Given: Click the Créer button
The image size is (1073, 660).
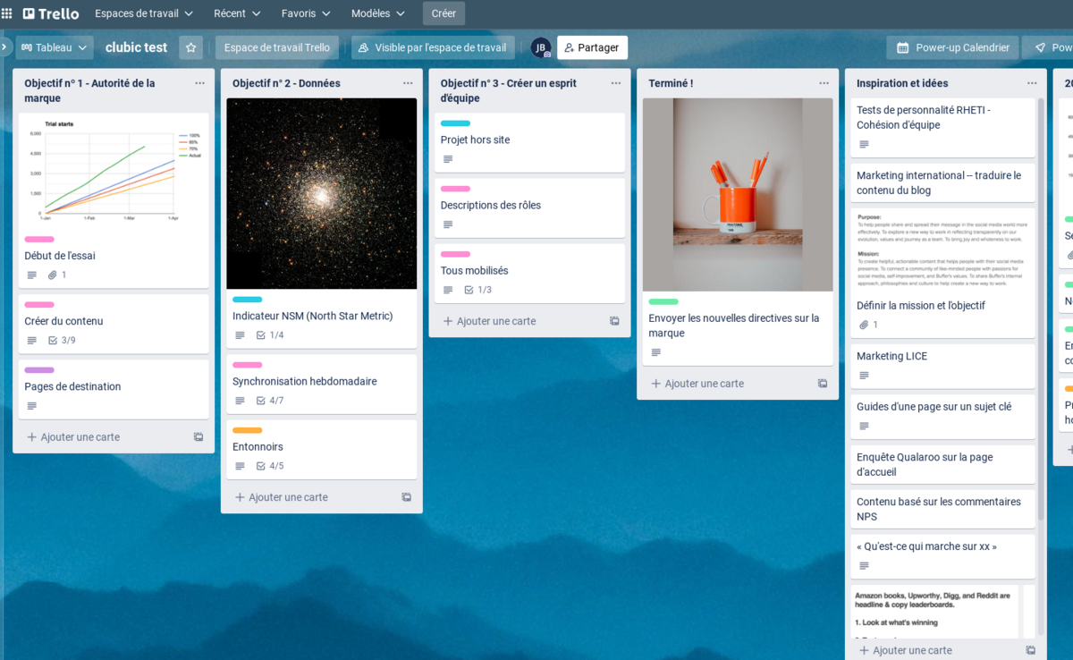Looking at the screenshot, I should click(444, 13).
